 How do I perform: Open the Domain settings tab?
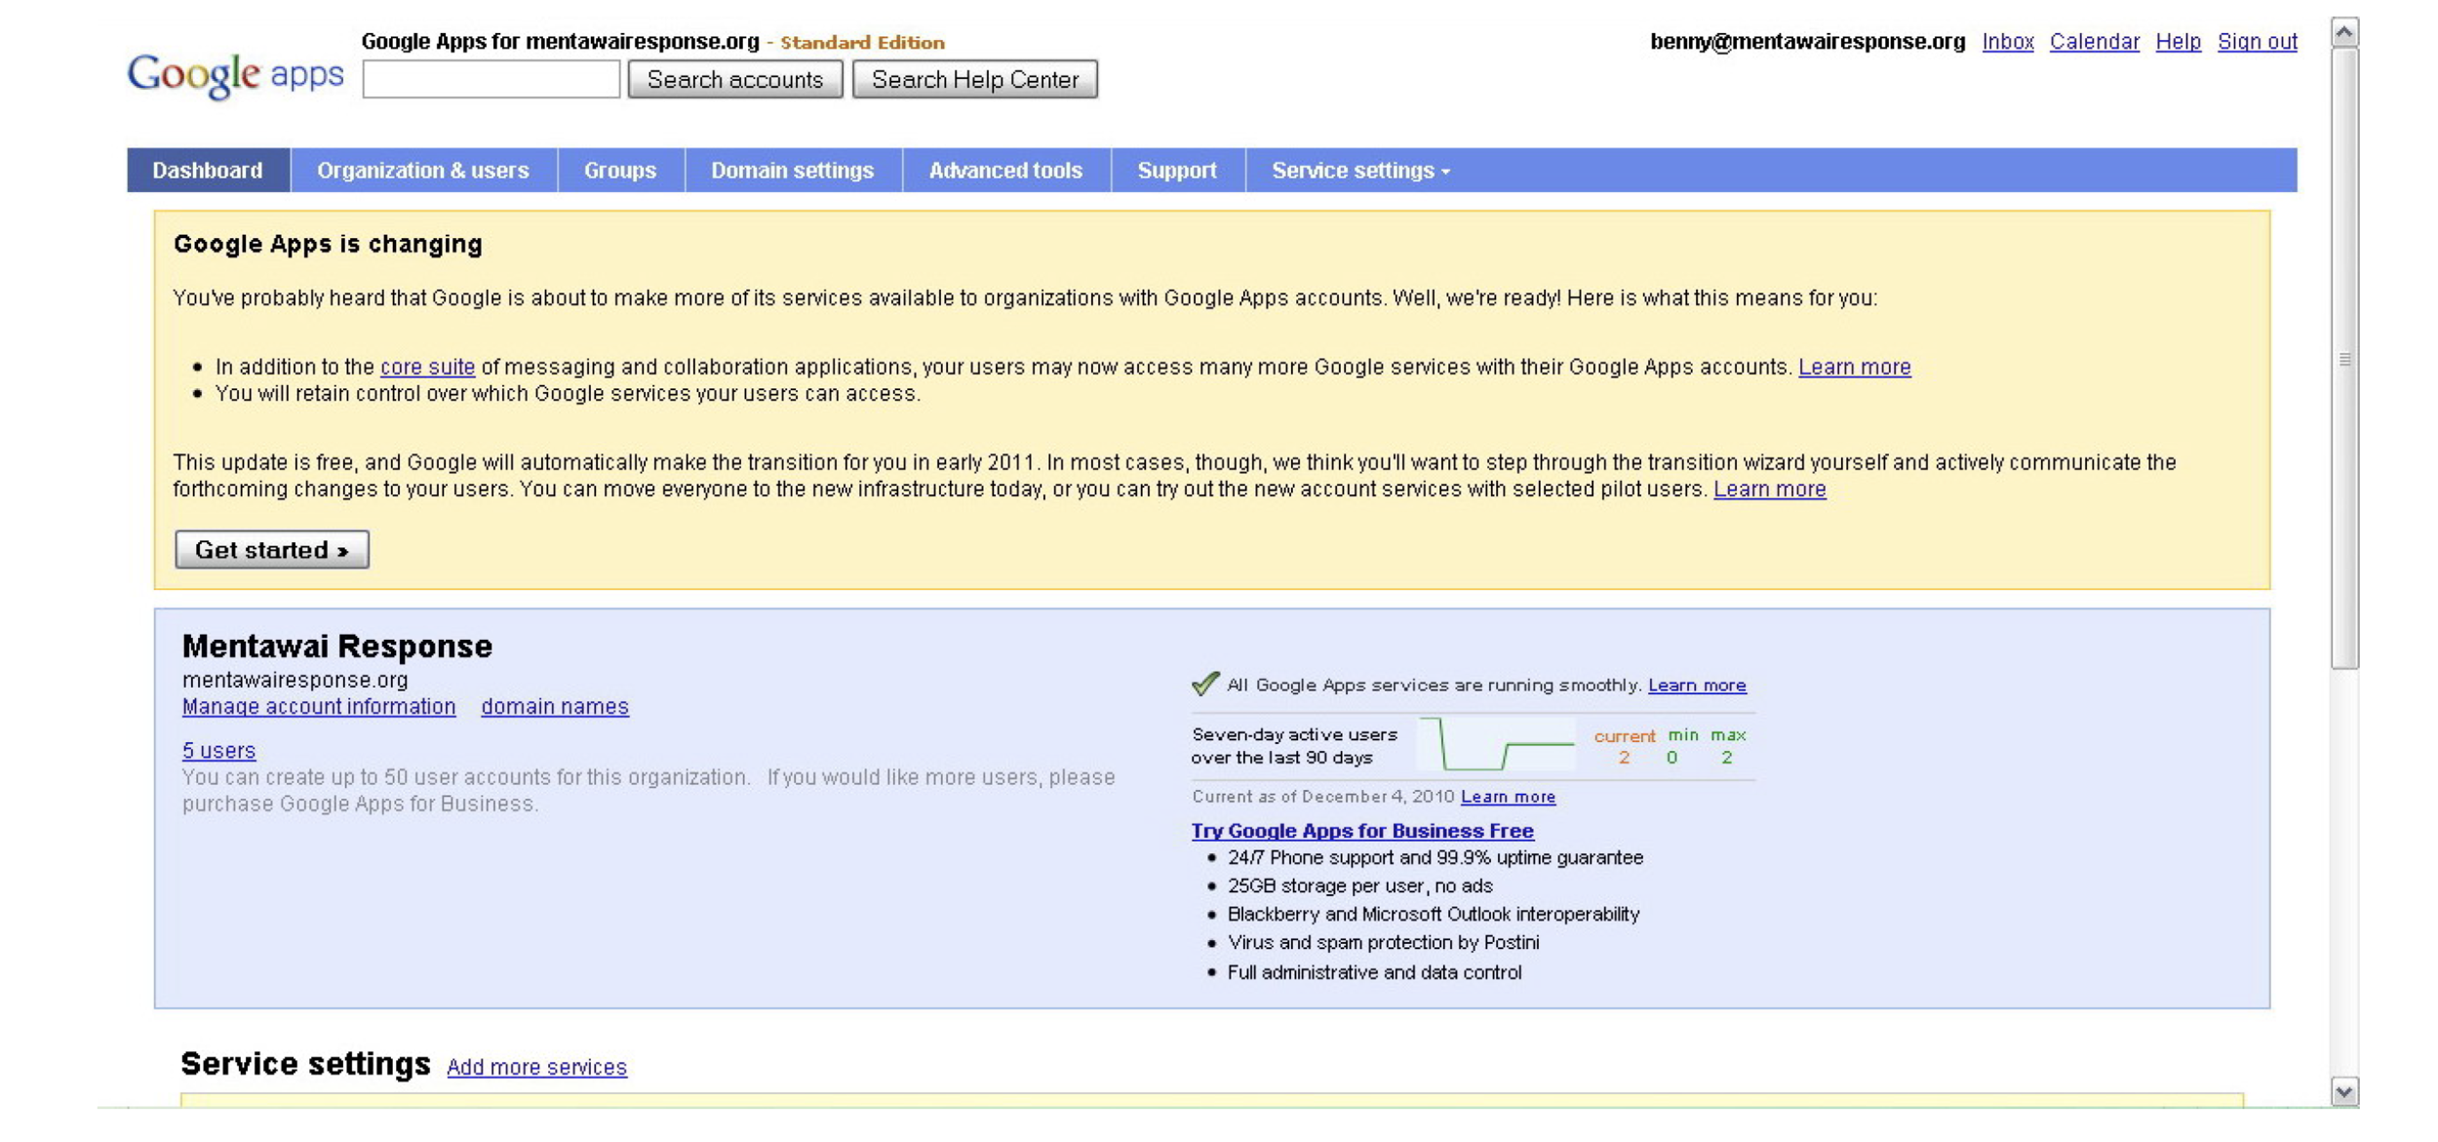point(792,171)
